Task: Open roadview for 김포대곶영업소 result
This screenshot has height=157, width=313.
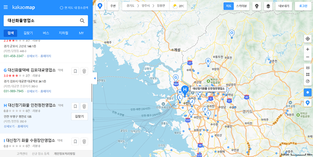Action: [84, 71]
